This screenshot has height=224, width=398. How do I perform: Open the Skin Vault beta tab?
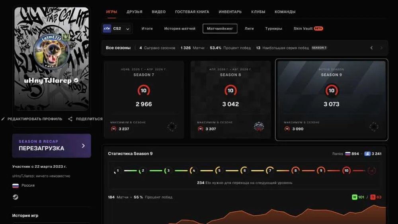coord(308,29)
